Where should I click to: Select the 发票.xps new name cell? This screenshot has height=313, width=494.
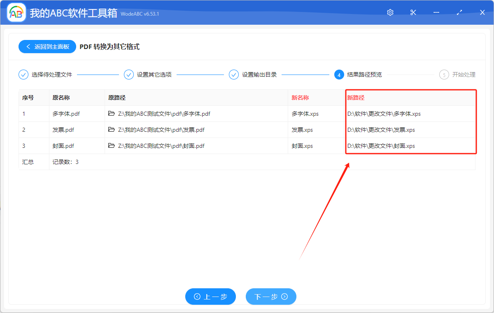click(x=303, y=130)
